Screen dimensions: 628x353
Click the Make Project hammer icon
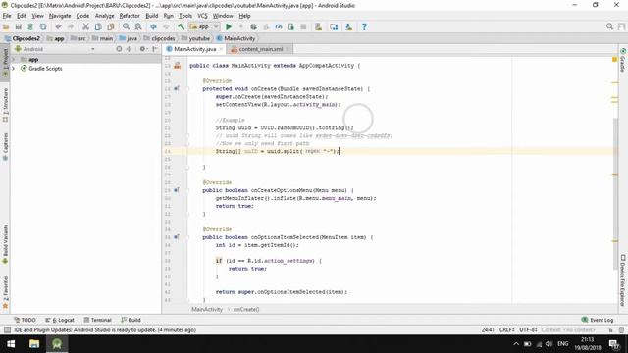181,26
